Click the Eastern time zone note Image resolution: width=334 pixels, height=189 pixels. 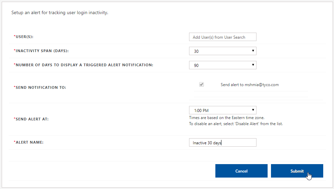pos(226,118)
